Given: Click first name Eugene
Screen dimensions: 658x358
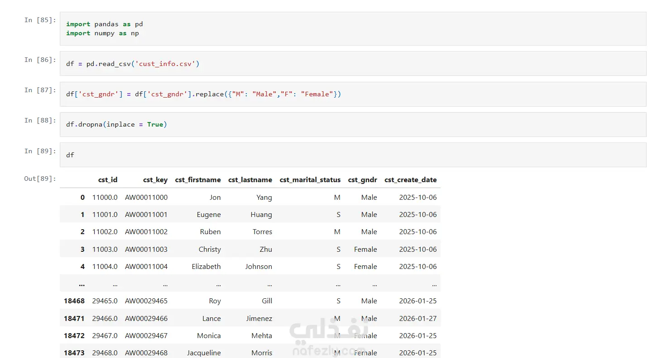Looking at the screenshot, I should 209,214.
